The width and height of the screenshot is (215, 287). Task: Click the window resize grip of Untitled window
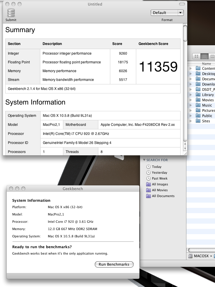pyautogui.click(x=185, y=154)
